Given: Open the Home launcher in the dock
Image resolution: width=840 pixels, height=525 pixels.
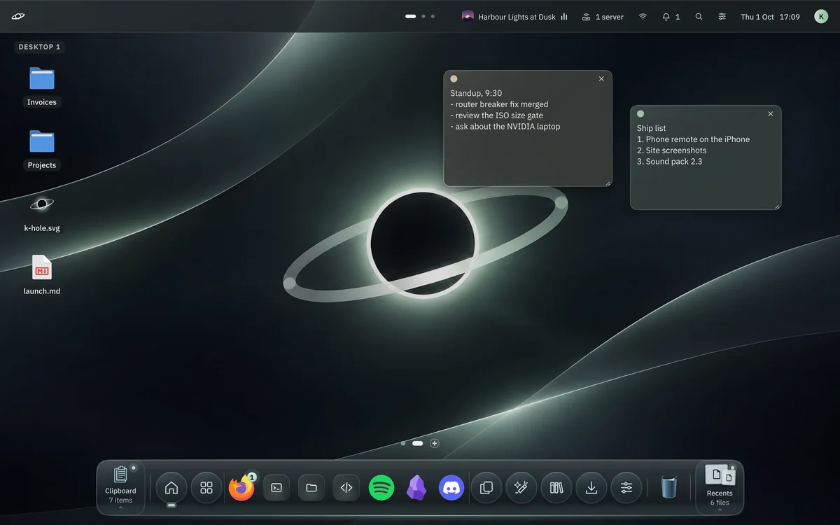Looking at the screenshot, I should point(171,488).
